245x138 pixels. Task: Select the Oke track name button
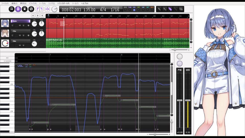(x=20, y=41)
